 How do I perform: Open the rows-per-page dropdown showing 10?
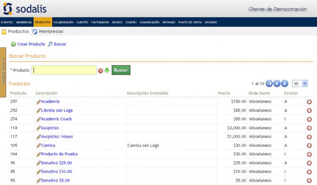tap(300, 83)
